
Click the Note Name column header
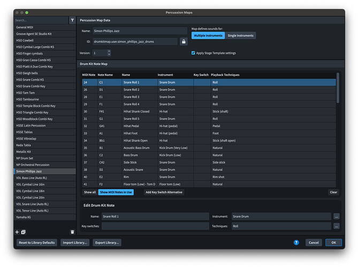105,75
